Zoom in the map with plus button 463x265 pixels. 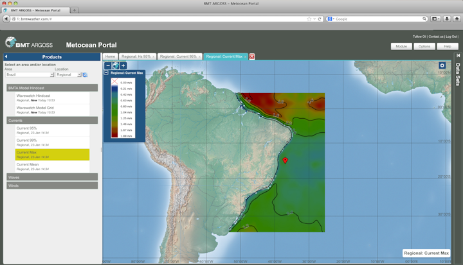123,65
